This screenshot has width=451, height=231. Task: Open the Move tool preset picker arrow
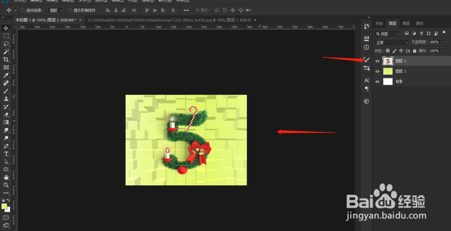(x=15, y=10)
